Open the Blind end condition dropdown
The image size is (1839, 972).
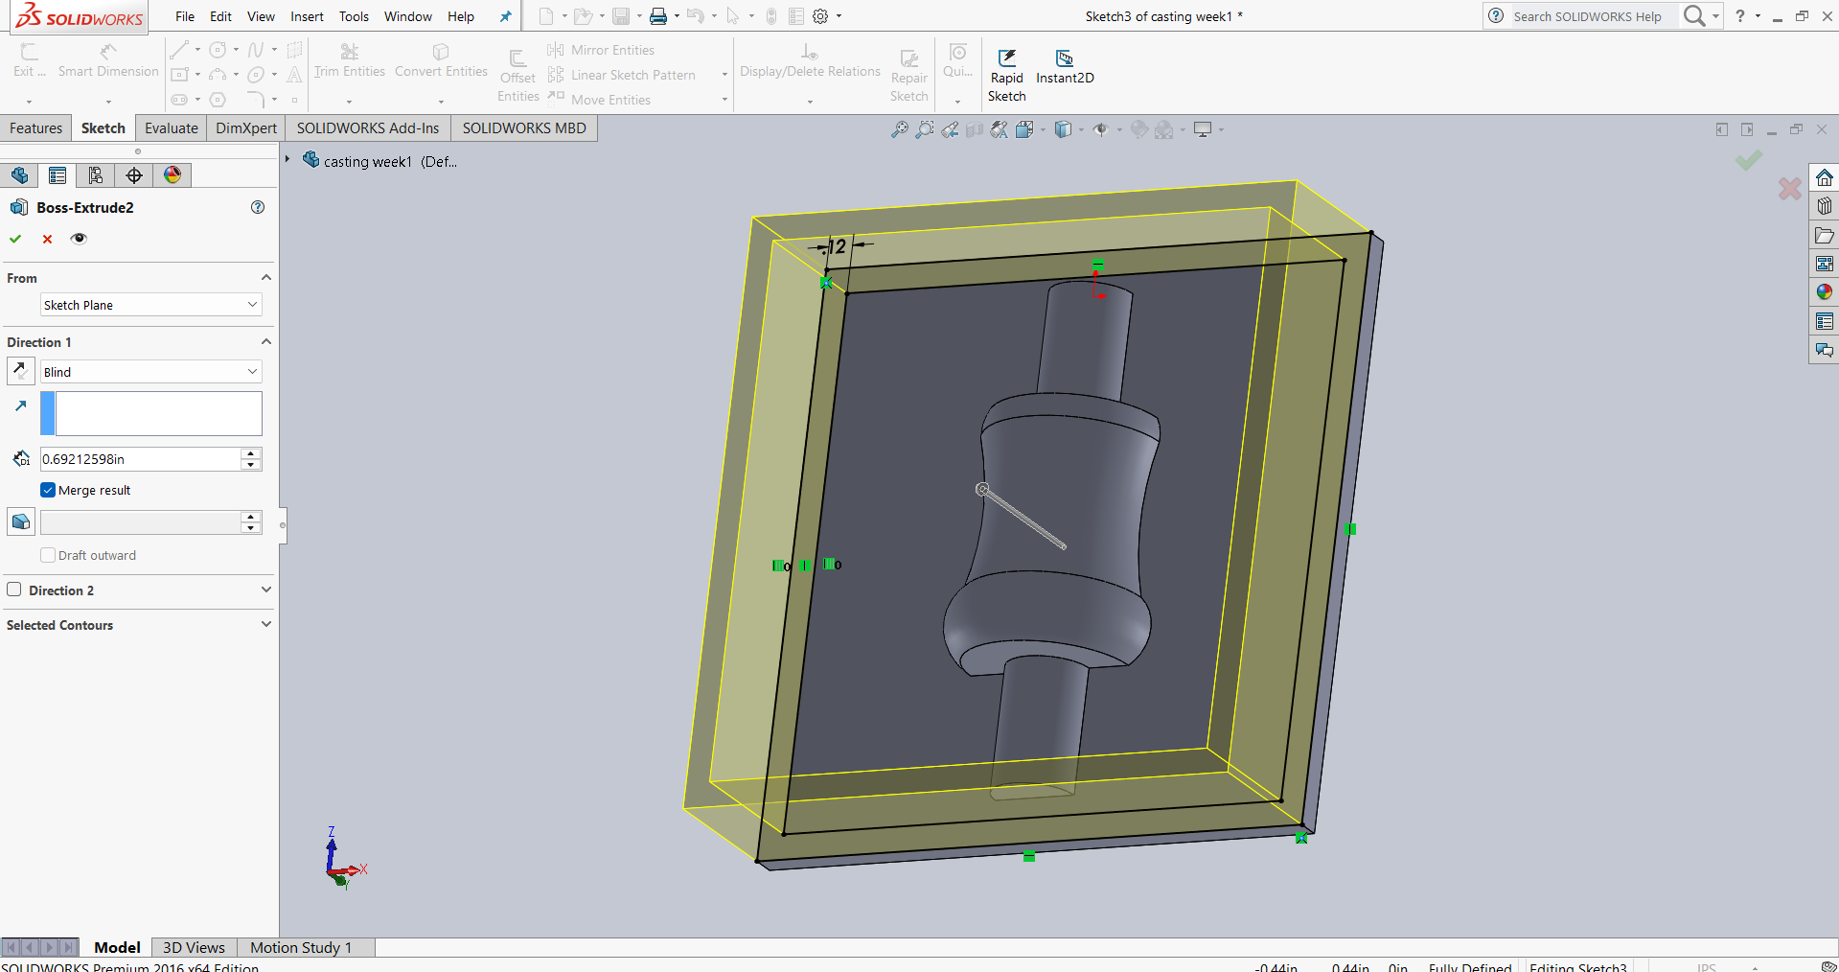coord(151,372)
